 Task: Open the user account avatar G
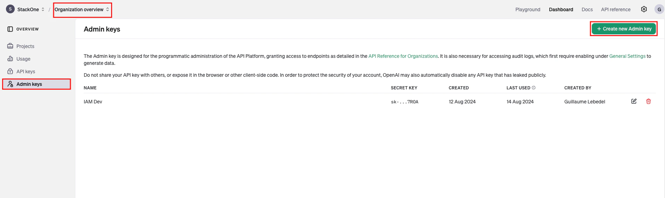[659, 9]
